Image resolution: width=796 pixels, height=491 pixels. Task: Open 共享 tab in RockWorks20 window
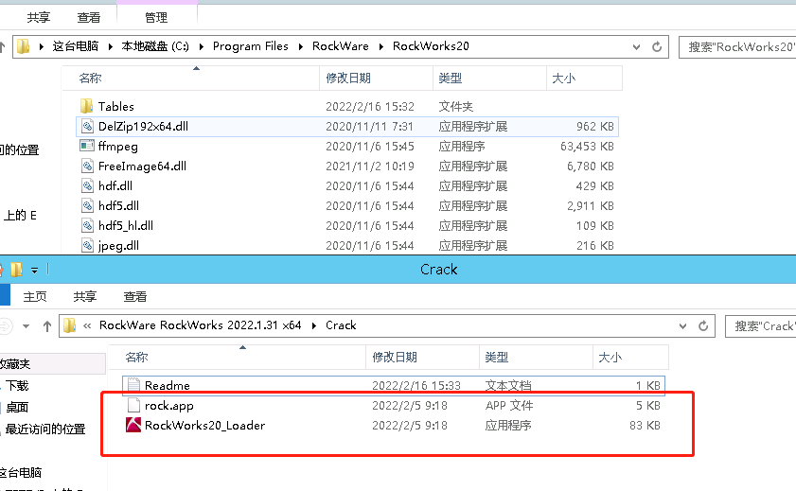click(39, 18)
